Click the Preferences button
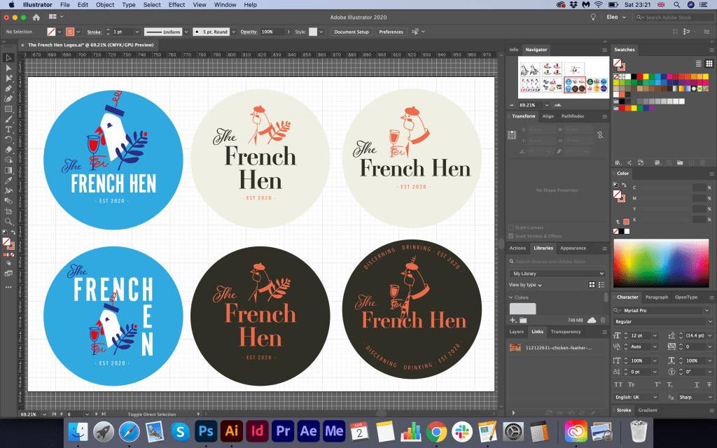Viewport: 717px width, 448px height. pyautogui.click(x=391, y=32)
